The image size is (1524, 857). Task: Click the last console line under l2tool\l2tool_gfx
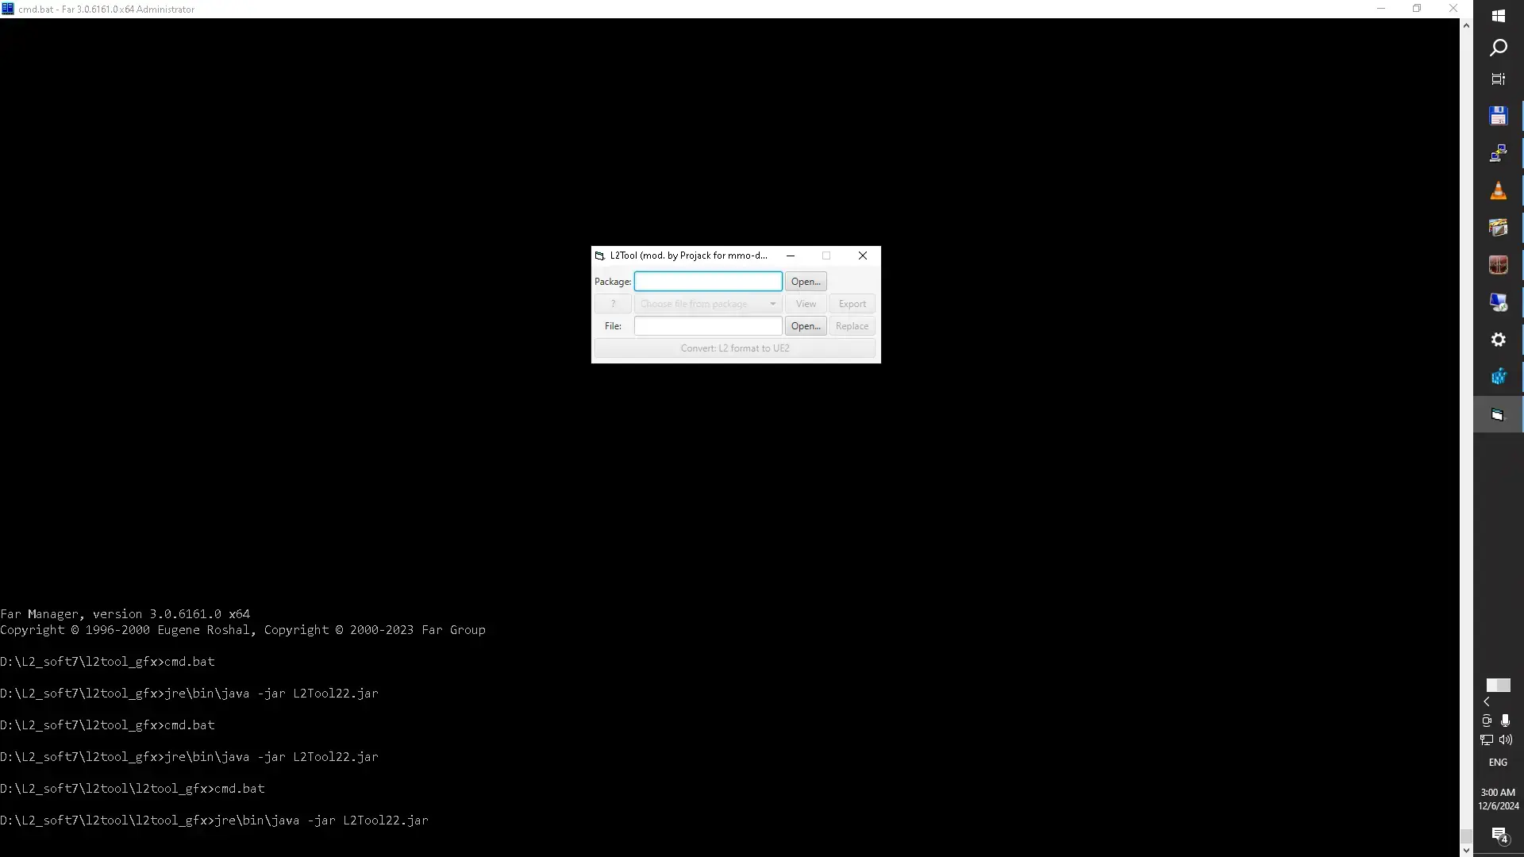pyautogui.click(x=214, y=820)
